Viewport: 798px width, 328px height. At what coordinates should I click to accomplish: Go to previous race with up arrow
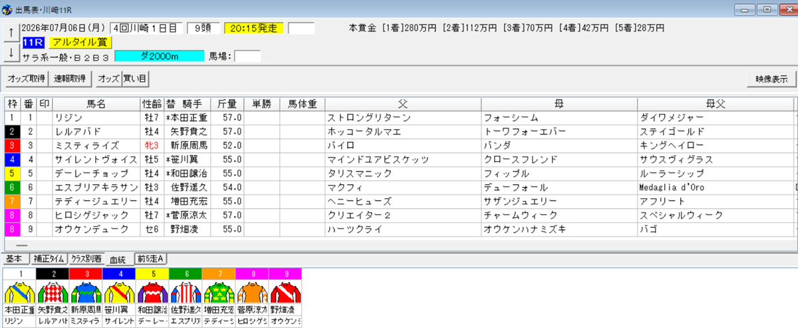click(11, 33)
